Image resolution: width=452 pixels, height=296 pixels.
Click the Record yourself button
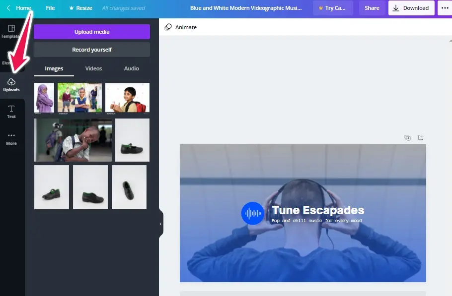[92, 50]
